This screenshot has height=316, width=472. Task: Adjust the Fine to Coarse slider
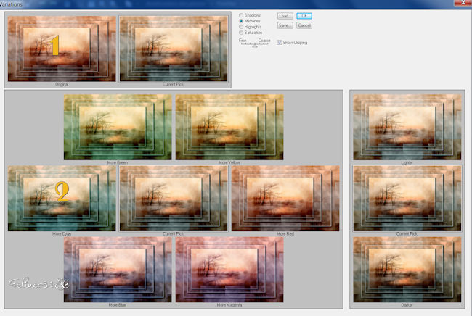(255, 45)
